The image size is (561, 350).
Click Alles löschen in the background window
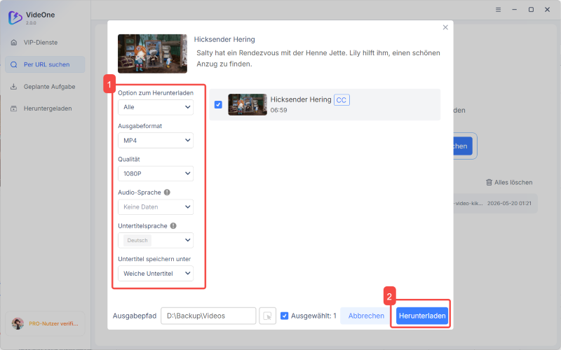tap(509, 183)
